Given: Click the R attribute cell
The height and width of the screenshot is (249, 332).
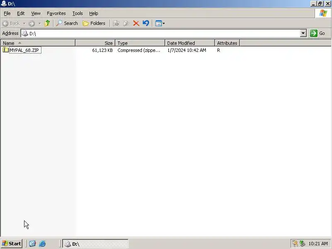Looking at the screenshot, I should (x=219, y=50).
